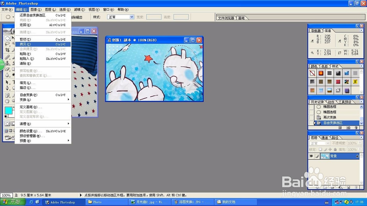Screen dimensions: 367x206
Task: Switch to the 导航器 tab
Action: [316, 31]
